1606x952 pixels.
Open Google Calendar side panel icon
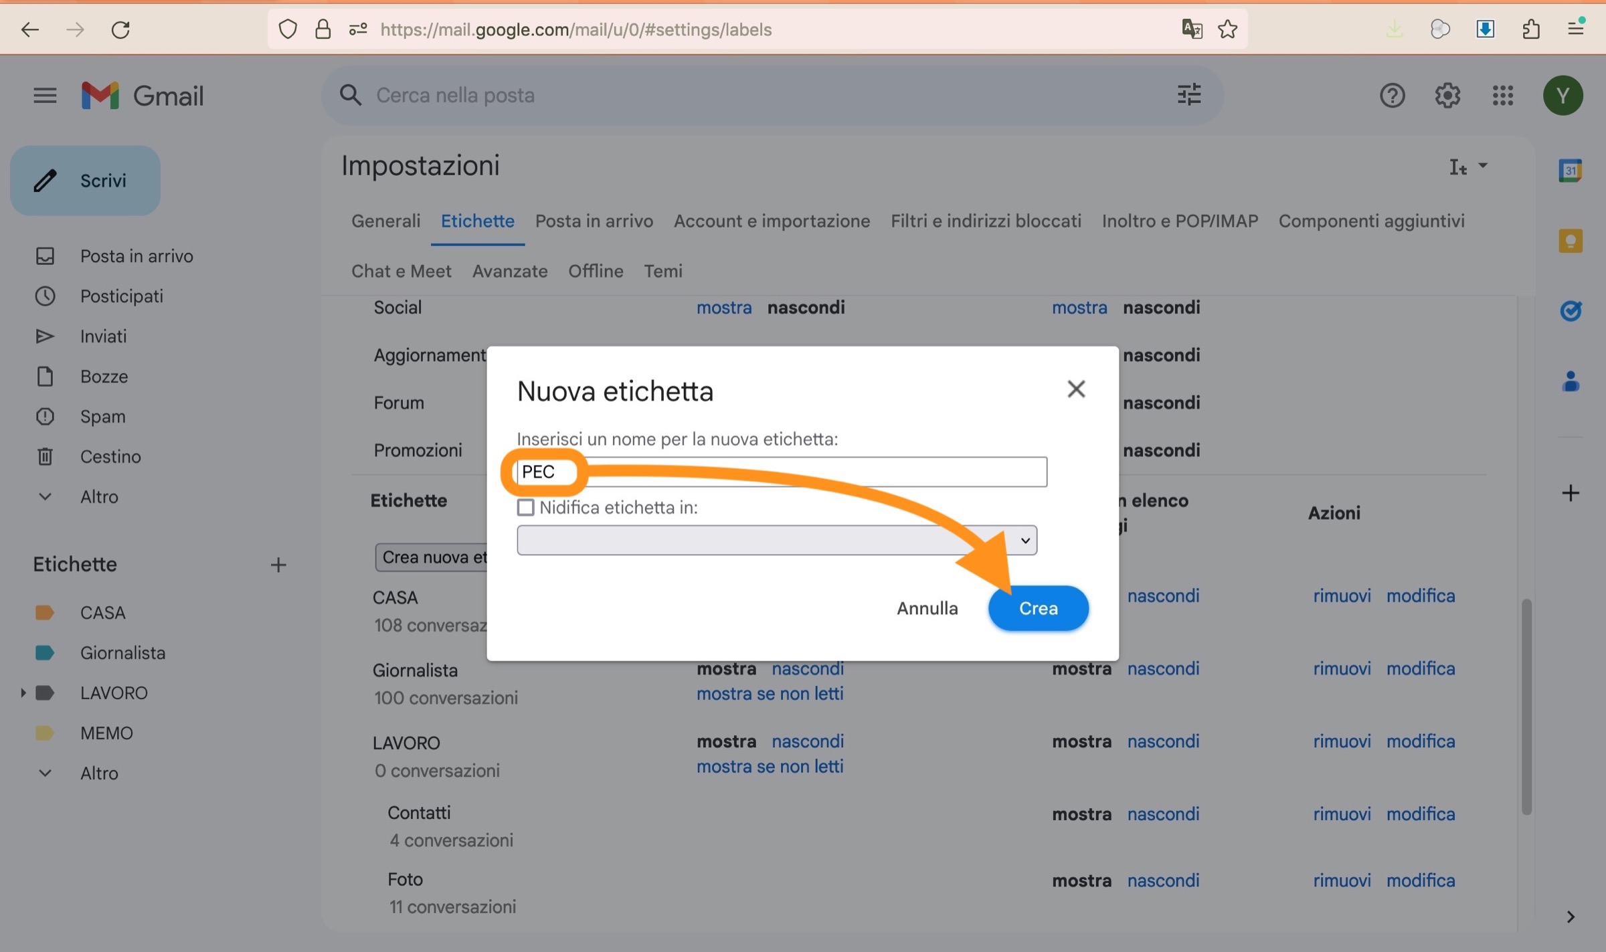tap(1570, 171)
